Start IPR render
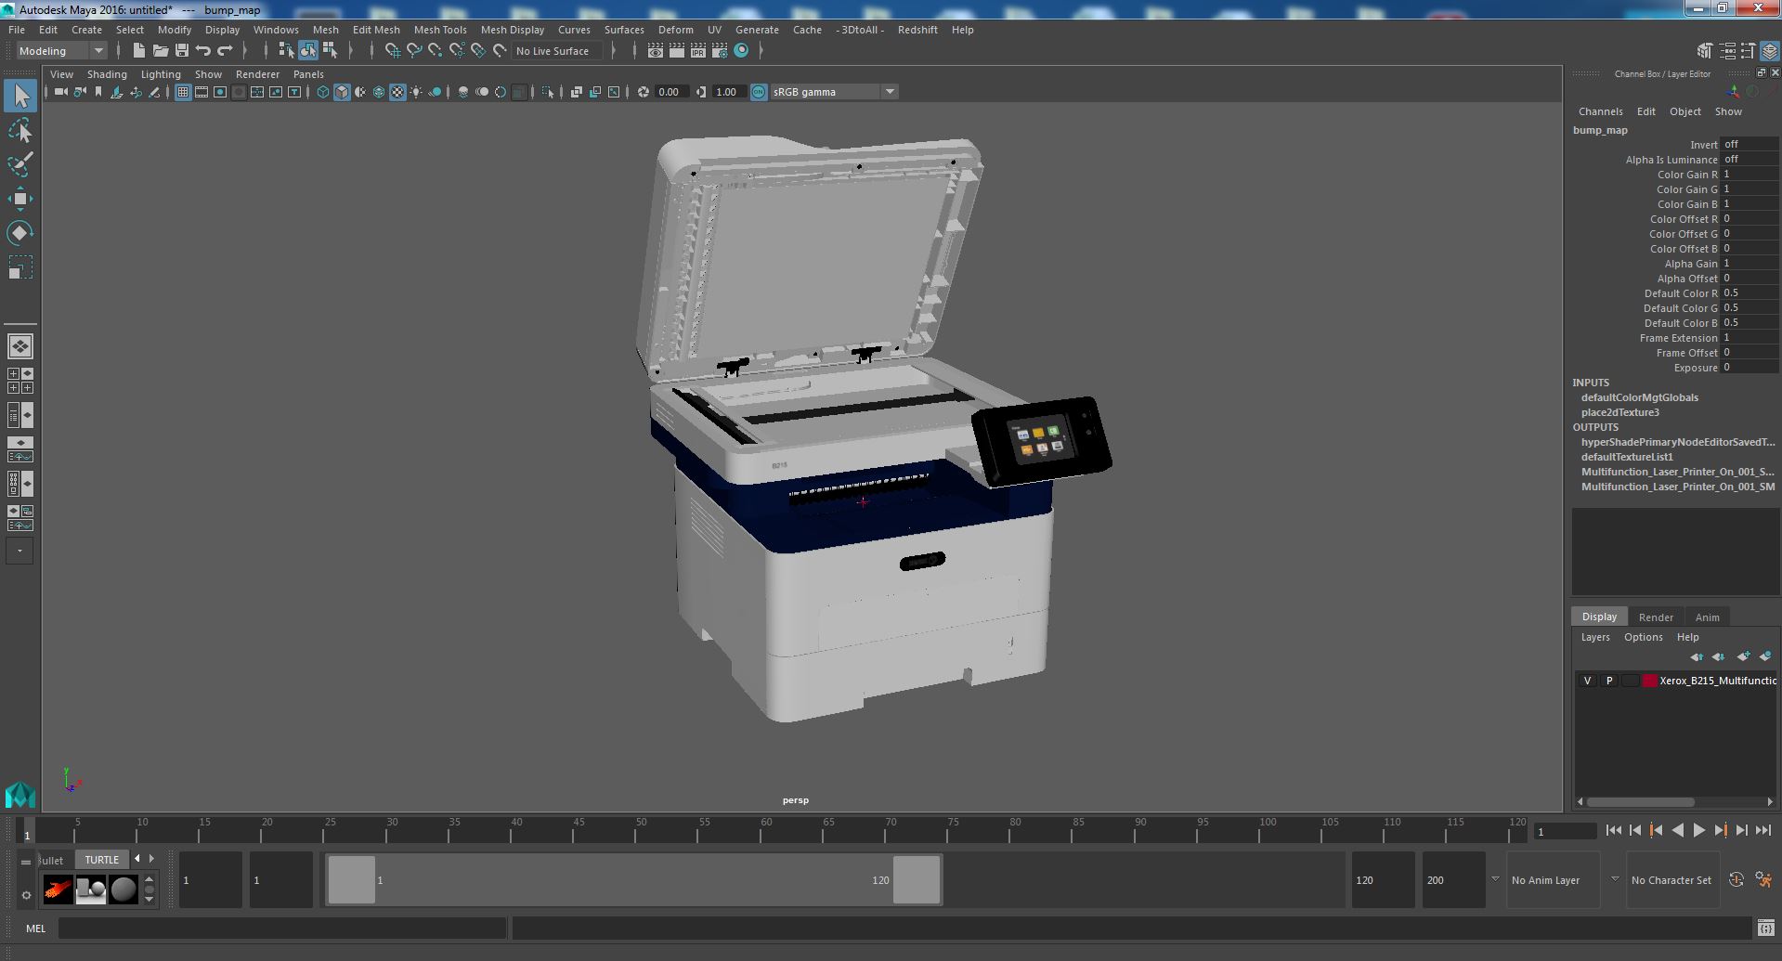The image size is (1782, 961). coord(698,51)
